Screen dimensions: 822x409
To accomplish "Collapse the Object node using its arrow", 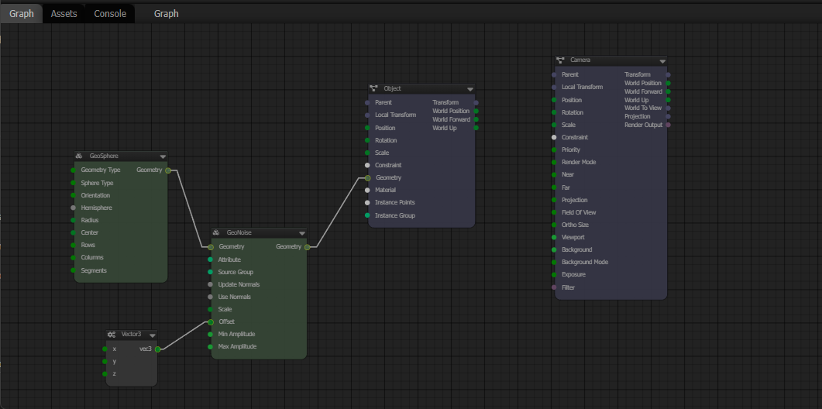I will click(470, 89).
